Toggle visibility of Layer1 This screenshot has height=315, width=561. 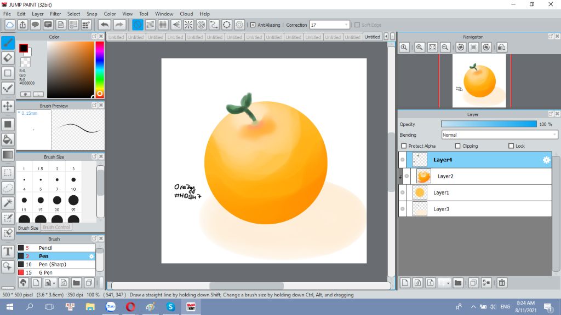point(403,192)
